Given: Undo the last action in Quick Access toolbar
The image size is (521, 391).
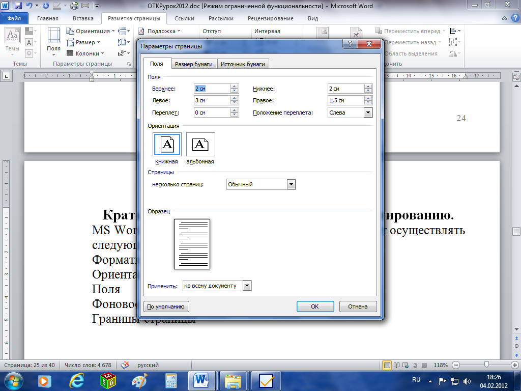Looking at the screenshot, I should tap(29, 6).
